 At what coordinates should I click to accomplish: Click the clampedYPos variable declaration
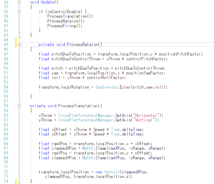click(x=64, y=158)
